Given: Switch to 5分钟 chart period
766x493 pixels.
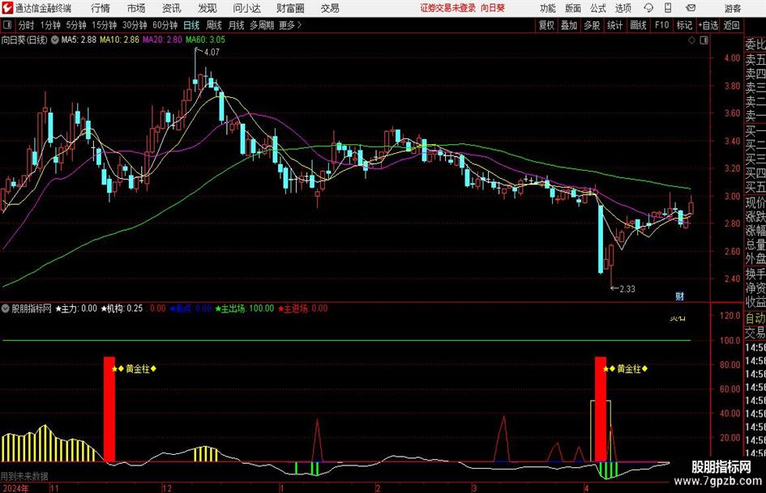Looking at the screenshot, I should [75, 25].
